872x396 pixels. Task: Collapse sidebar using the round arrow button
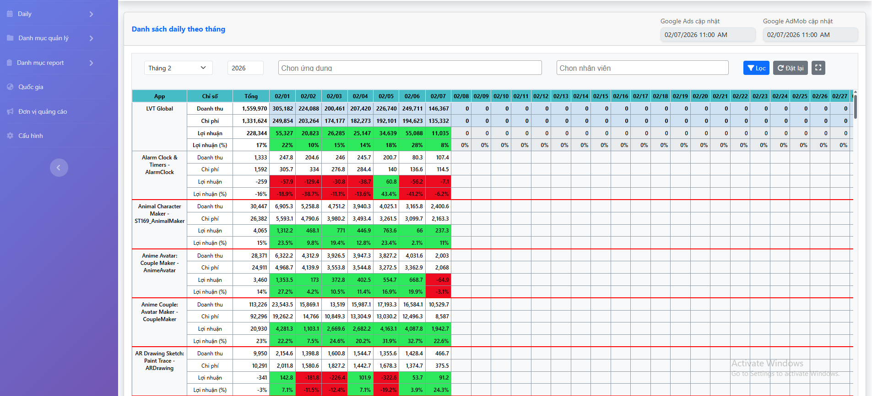[59, 168]
